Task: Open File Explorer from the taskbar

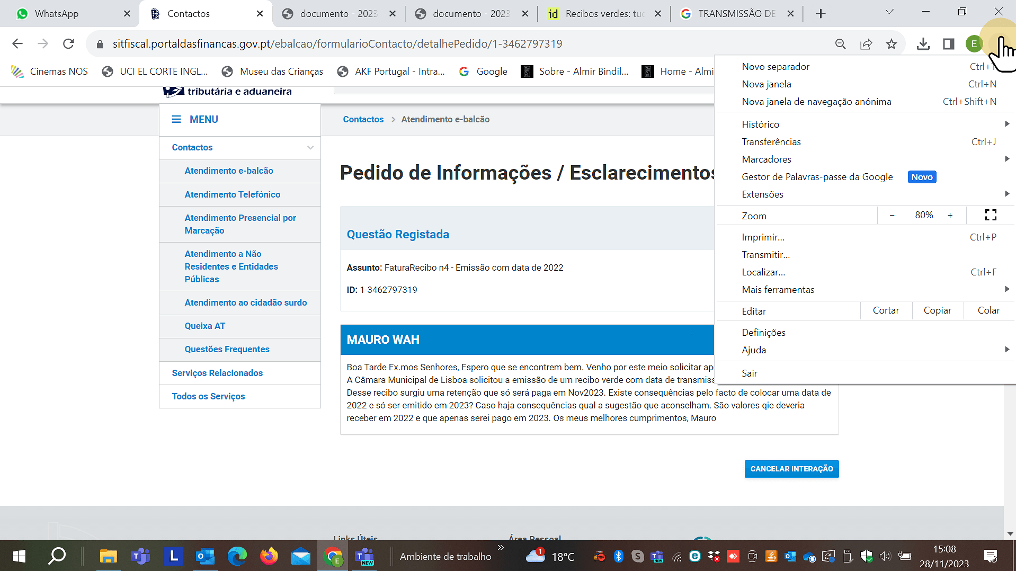Action: 108,556
